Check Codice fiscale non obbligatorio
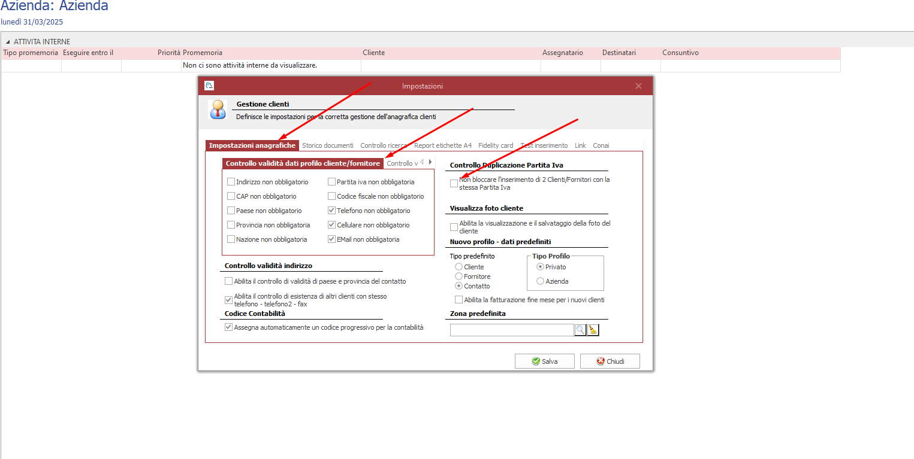The image size is (914, 459). pyautogui.click(x=332, y=196)
